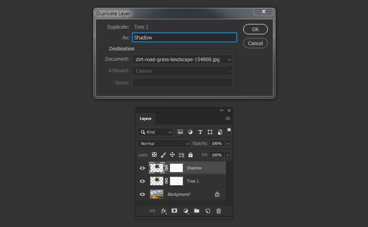Click the Opacity 100% value field
The width and height of the screenshot is (368, 227).
pos(217,144)
